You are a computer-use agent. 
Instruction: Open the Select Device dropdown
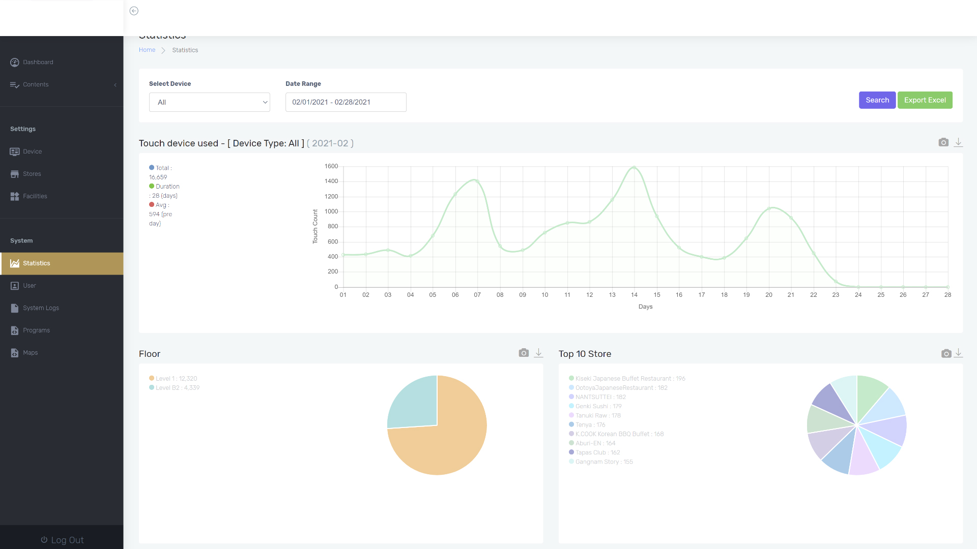[209, 102]
